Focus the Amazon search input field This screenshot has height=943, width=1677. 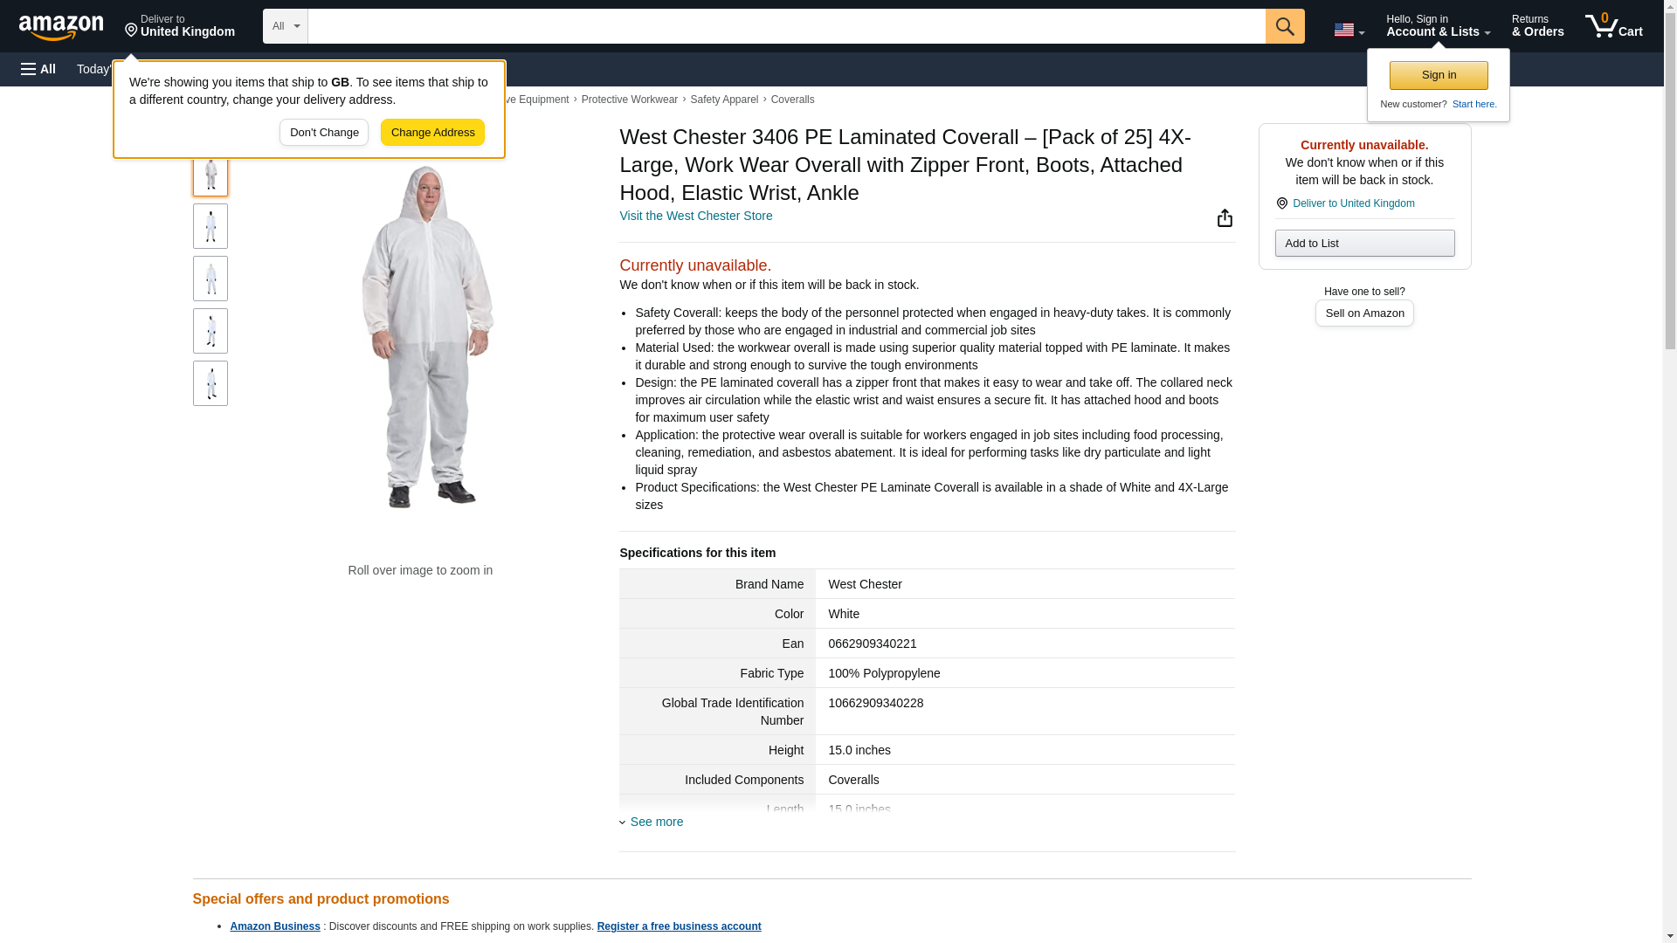[x=786, y=26]
